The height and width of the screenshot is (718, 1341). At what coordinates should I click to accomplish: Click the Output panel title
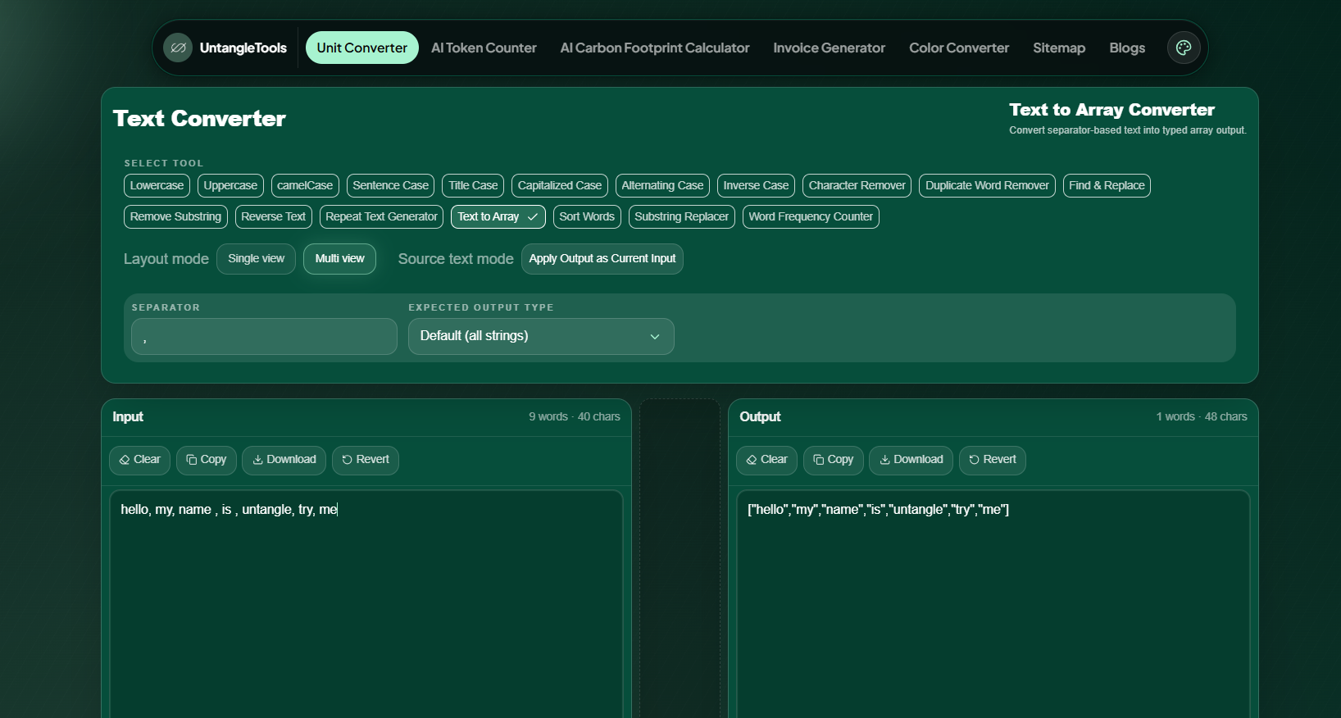coord(760,417)
